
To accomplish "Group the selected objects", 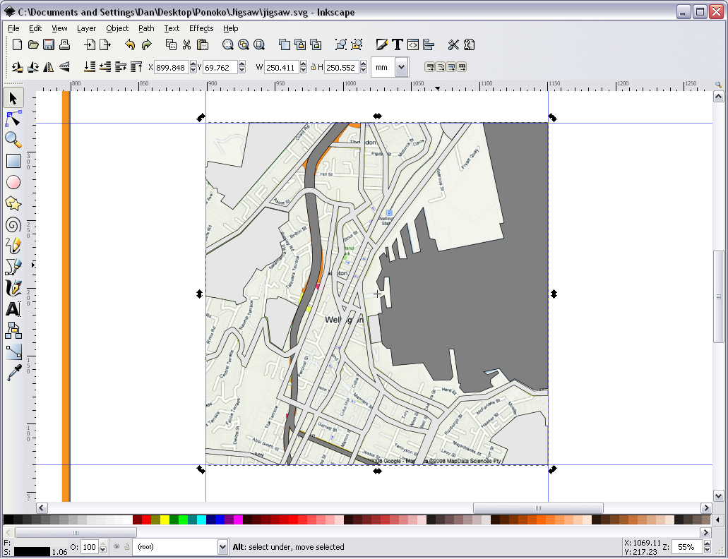I will point(341,44).
